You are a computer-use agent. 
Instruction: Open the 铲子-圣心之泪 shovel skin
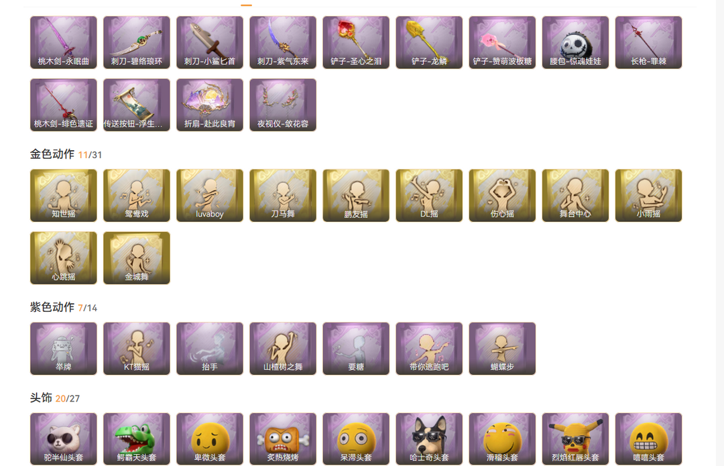356,42
